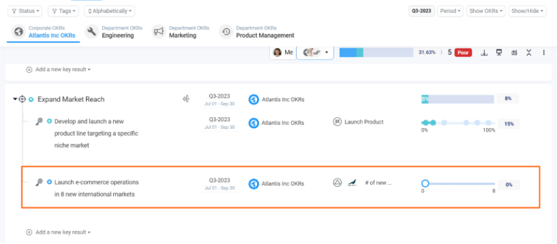Open the team avatars dropdown
557x244 pixels.
tap(315, 53)
